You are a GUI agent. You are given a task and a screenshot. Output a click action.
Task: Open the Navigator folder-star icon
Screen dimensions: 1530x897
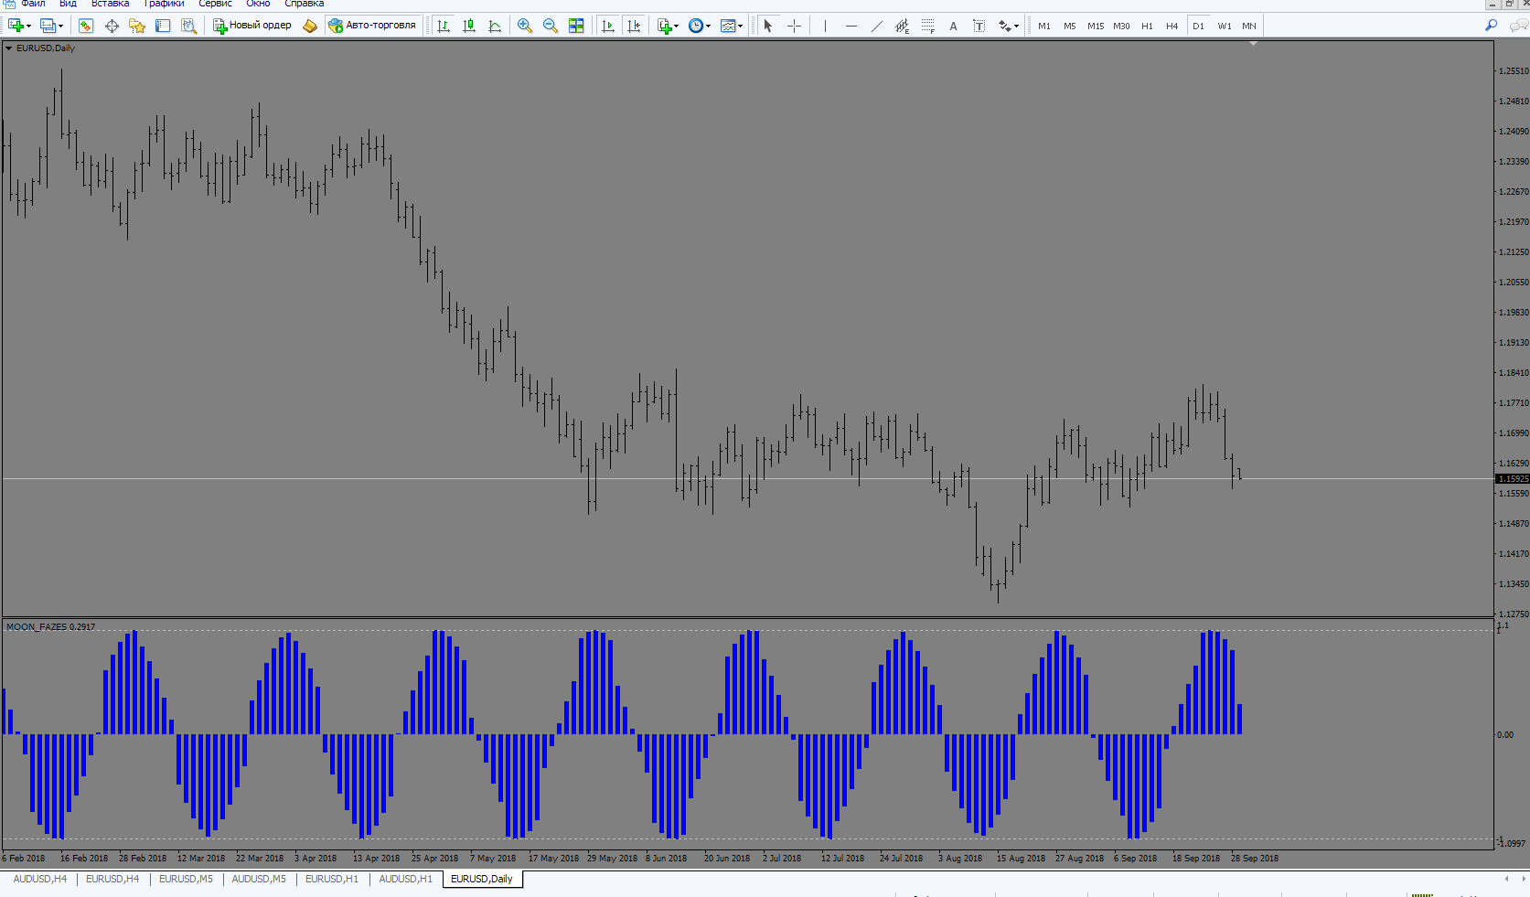coord(137,26)
